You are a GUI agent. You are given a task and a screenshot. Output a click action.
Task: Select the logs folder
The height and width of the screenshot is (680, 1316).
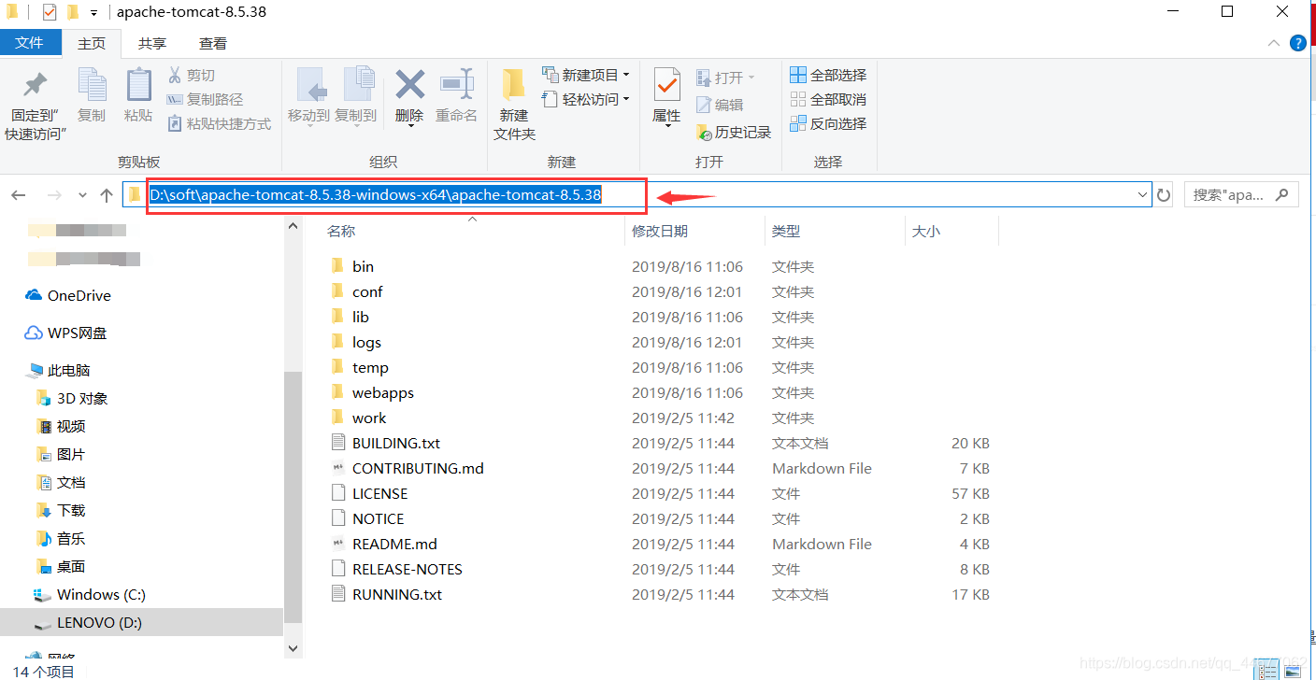(x=366, y=342)
